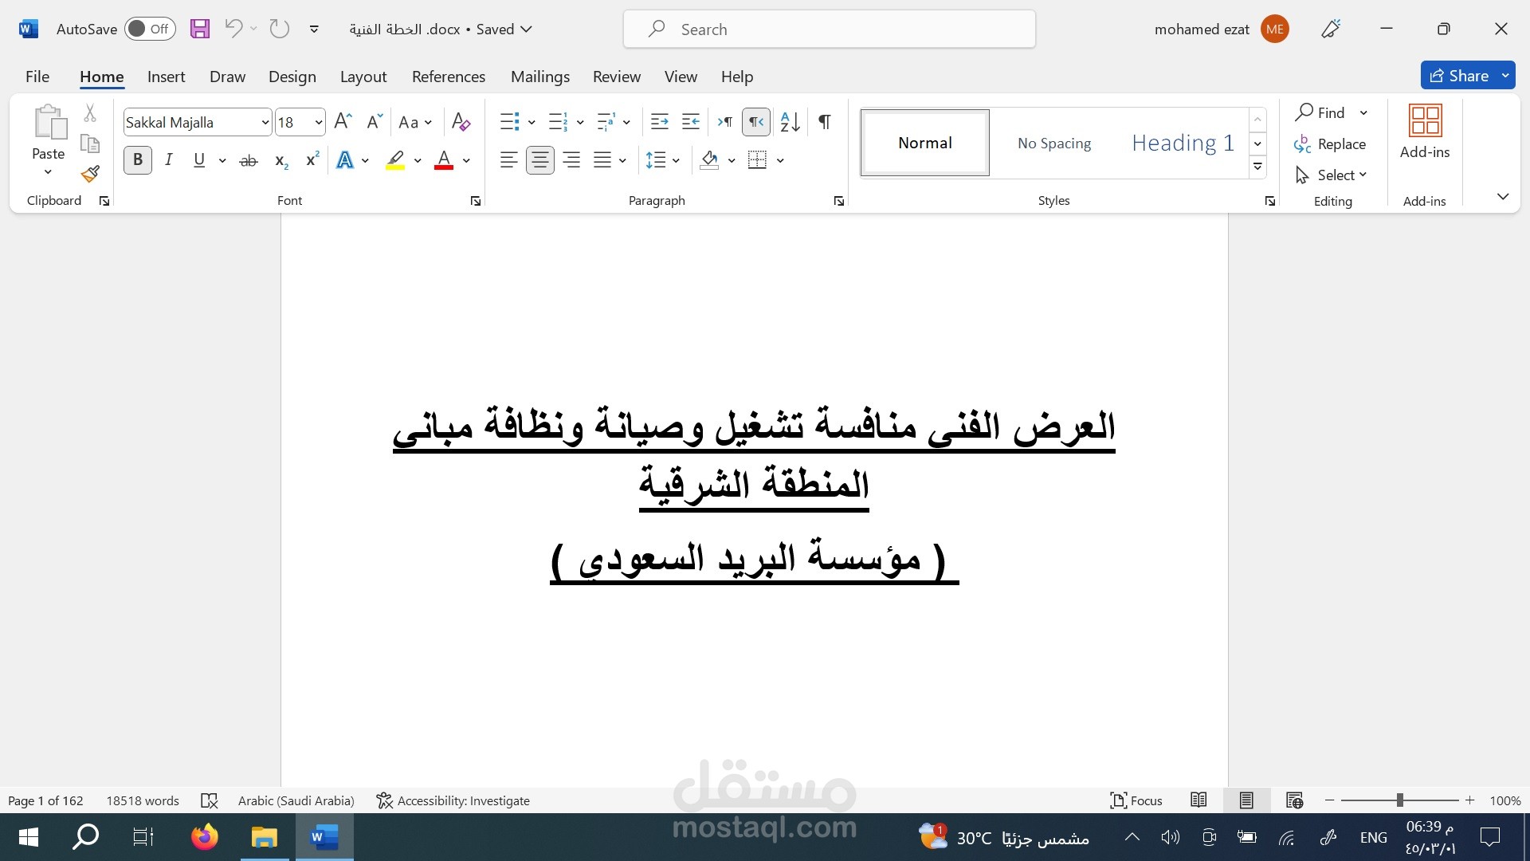Open Word document from taskbar

pyautogui.click(x=323, y=837)
